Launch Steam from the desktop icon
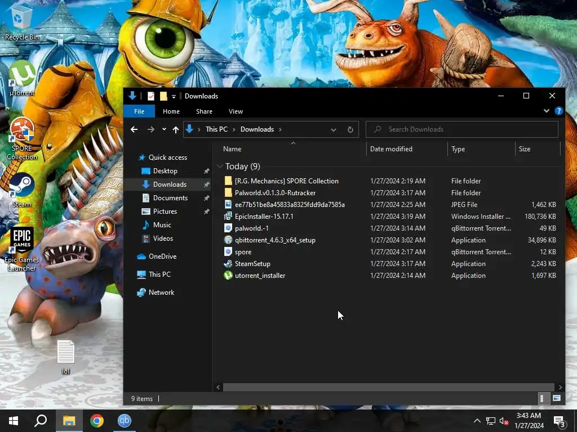The width and height of the screenshot is (577, 432). [x=22, y=190]
